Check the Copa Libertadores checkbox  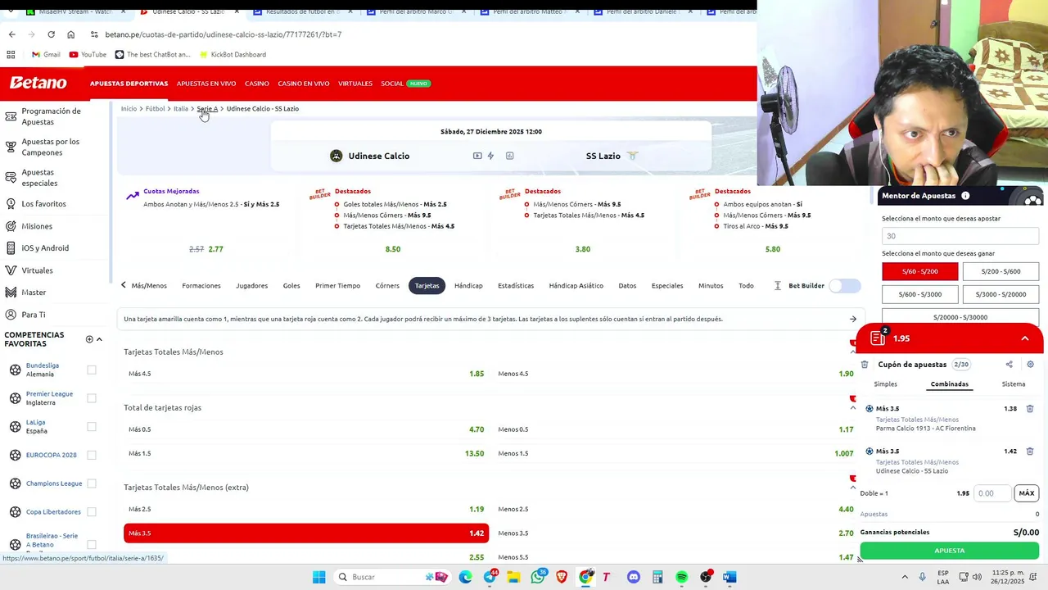pos(92,512)
